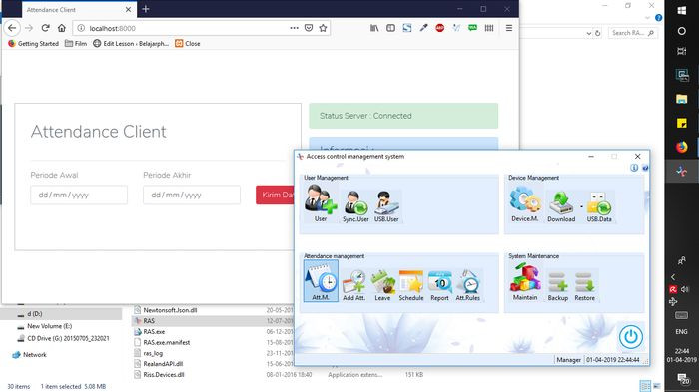
Task: Open Firefox from taskbar
Action: tap(681, 147)
